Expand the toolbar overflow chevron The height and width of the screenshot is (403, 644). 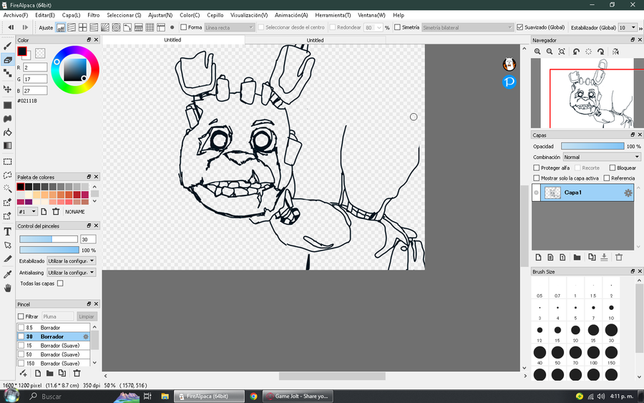(x=640, y=28)
